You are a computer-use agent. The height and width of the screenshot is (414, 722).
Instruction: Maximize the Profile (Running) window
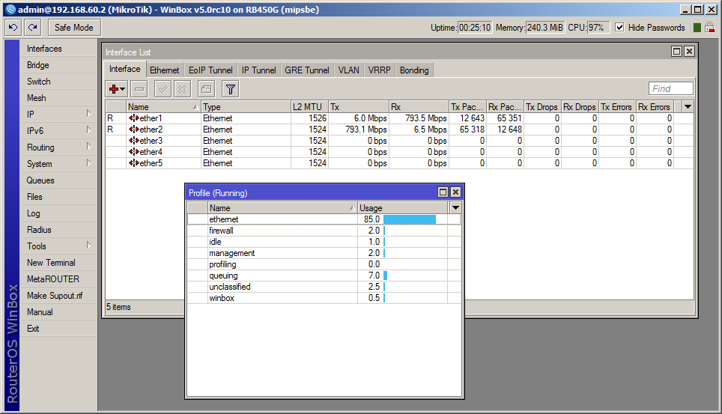tap(443, 192)
